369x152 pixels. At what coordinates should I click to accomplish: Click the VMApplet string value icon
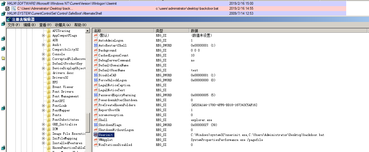[96, 140]
